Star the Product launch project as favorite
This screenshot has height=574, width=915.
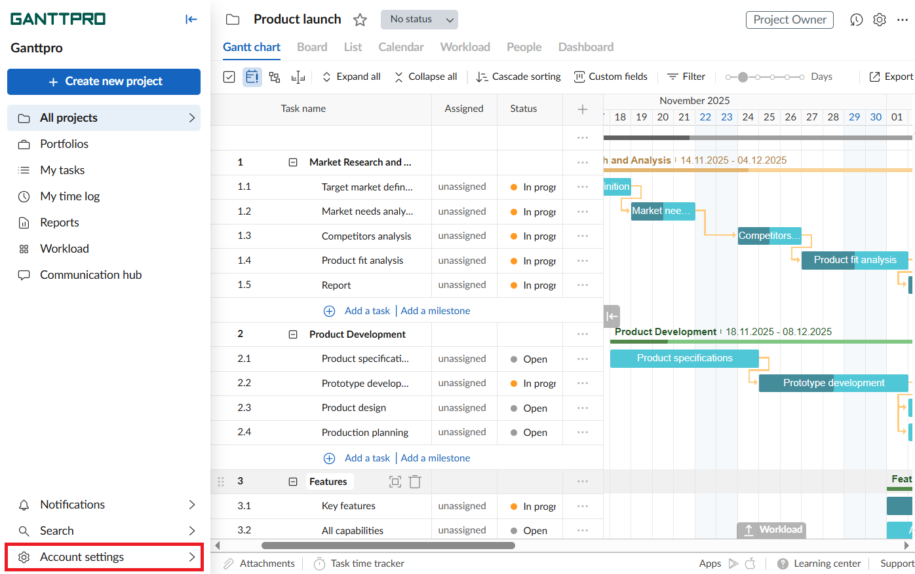click(x=360, y=20)
